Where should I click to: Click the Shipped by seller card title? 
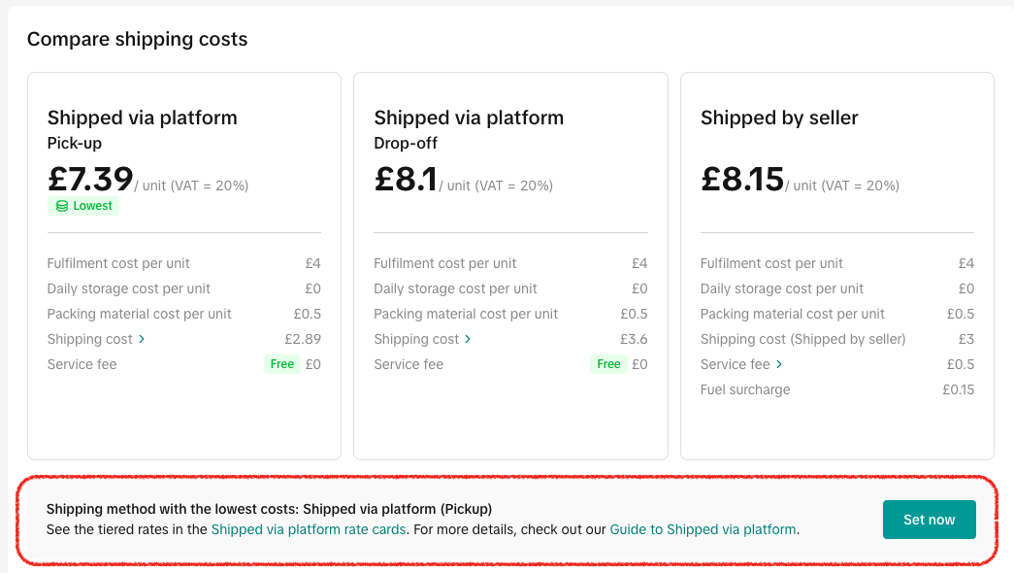click(779, 118)
